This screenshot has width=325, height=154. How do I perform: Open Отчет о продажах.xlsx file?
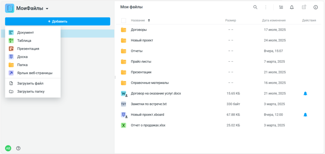(148, 125)
